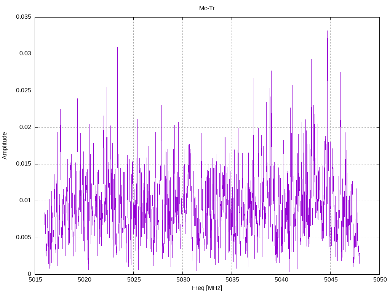This screenshot has width=390, height=293.
Task: Click the plot title 'Mc-Tr'
Action: [x=207, y=8]
